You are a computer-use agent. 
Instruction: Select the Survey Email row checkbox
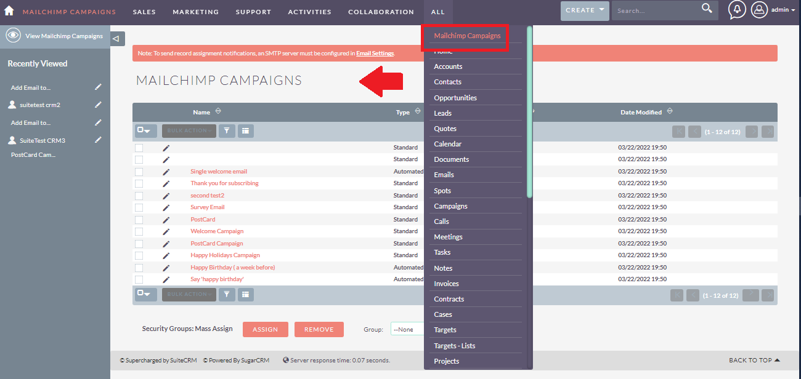(139, 207)
